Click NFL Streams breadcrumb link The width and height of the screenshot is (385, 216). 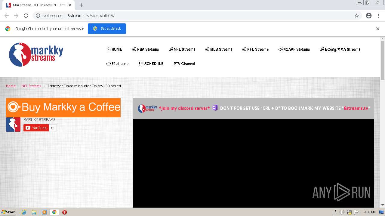(x=31, y=86)
